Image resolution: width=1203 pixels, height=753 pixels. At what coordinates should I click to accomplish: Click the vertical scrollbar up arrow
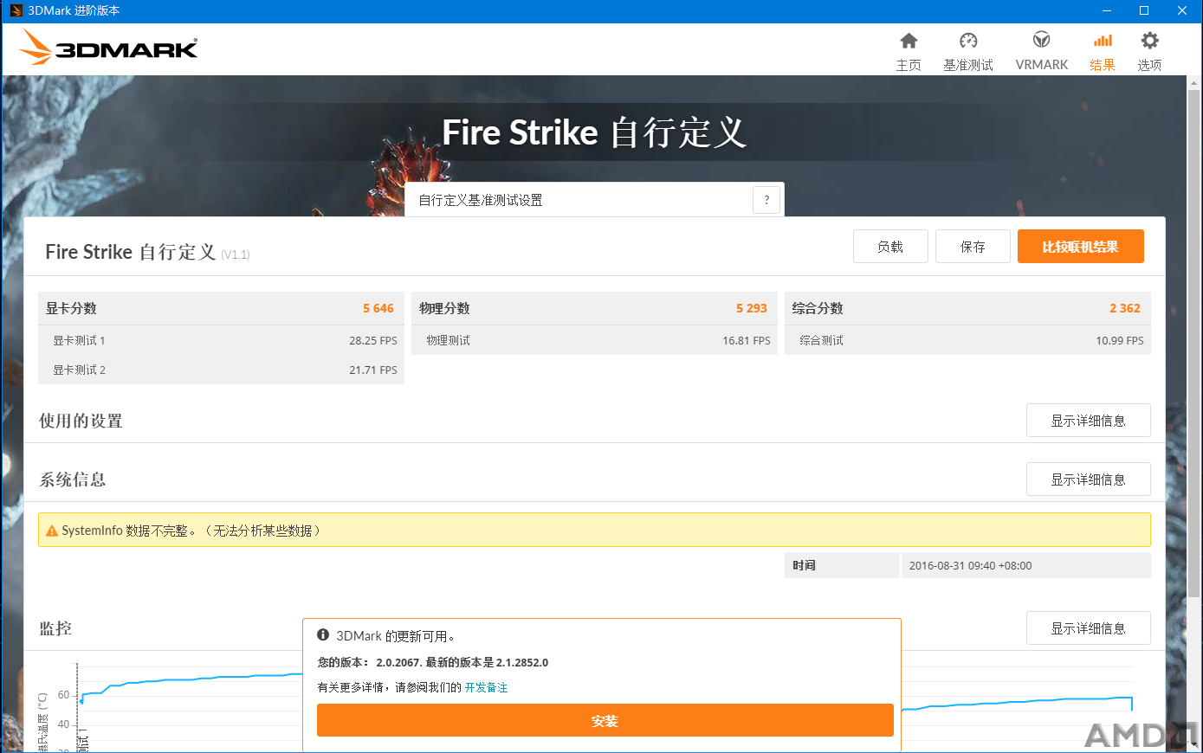coord(1194,83)
